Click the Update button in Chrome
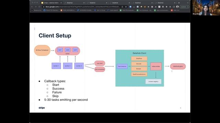220x123 pixels. coord(184,7)
